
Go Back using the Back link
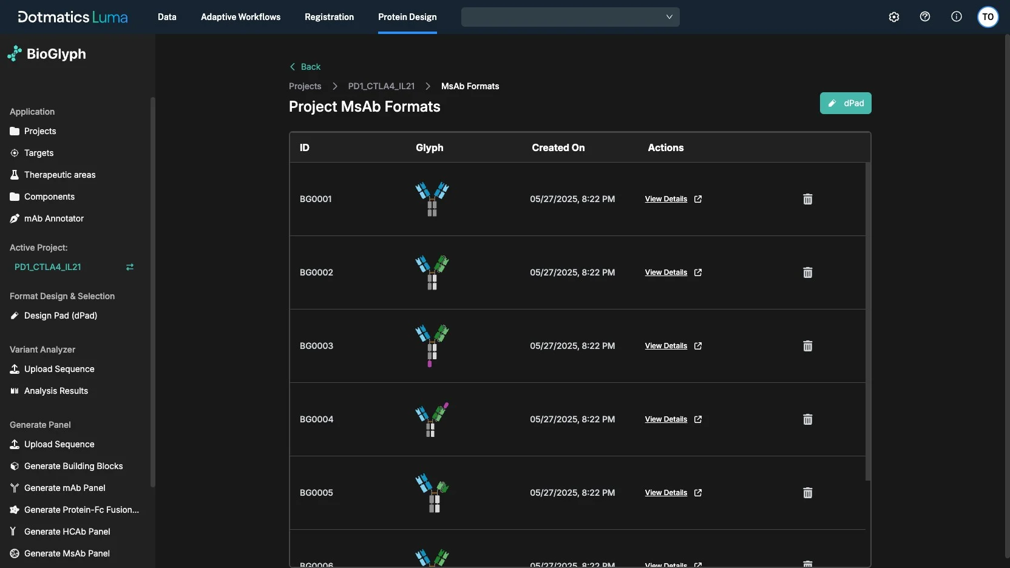click(x=305, y=67)
